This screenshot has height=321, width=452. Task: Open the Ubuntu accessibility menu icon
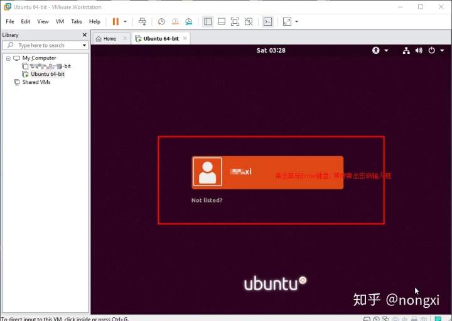point(376,51)
